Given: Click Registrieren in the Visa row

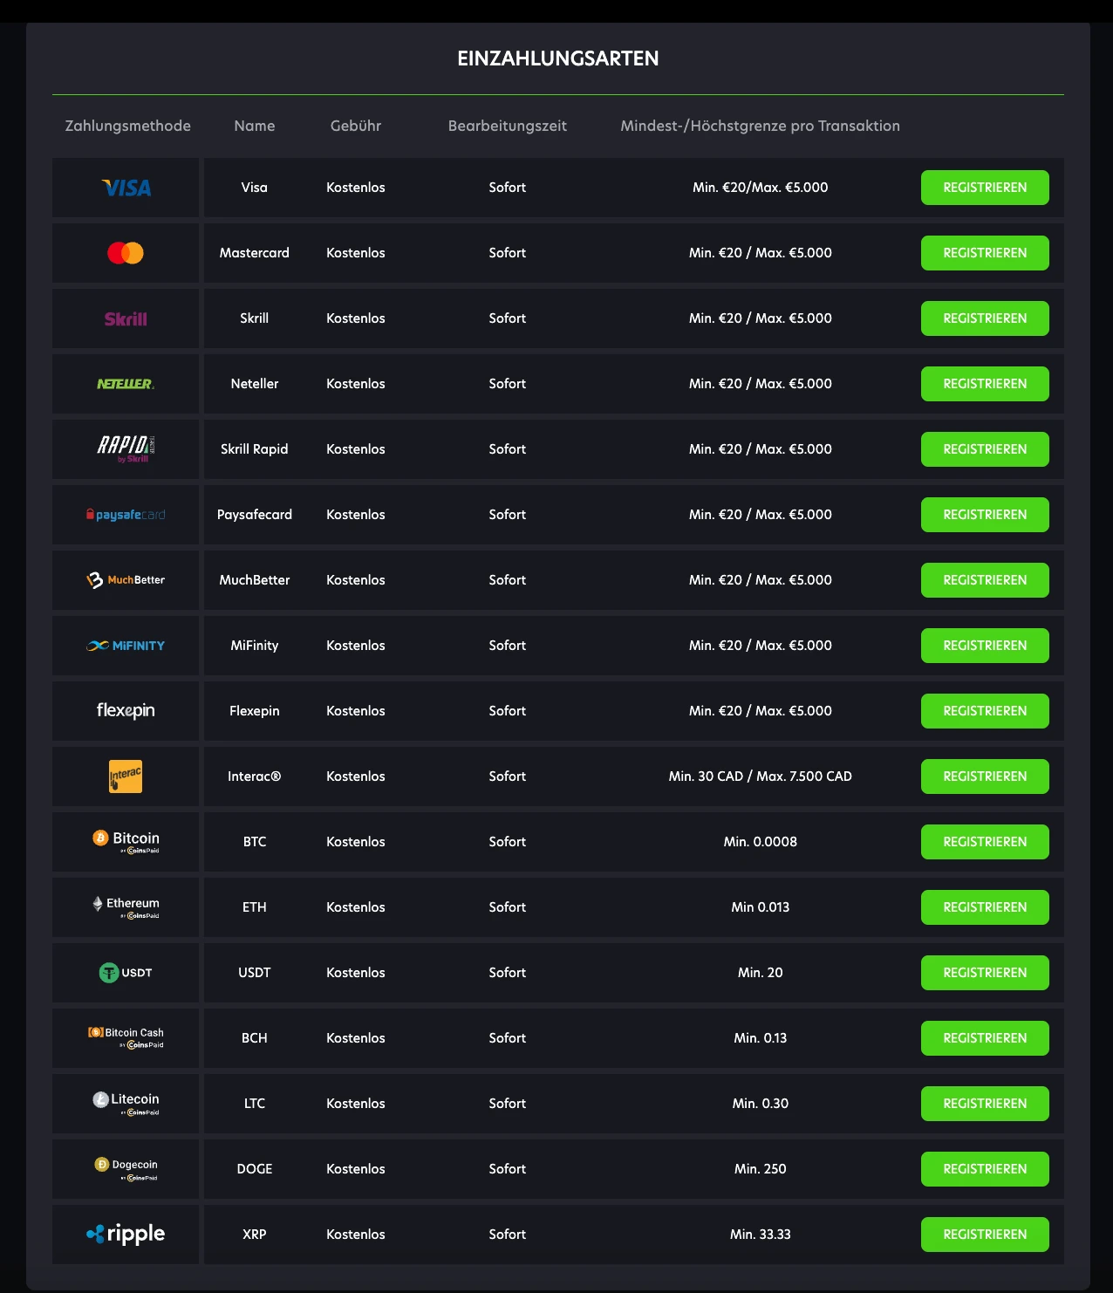Looking at the screenshot, I should pos(985,188).
